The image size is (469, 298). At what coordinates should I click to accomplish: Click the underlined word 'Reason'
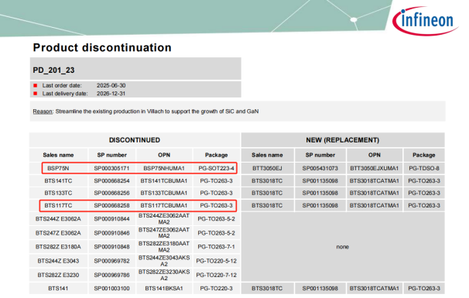(43, 111)
